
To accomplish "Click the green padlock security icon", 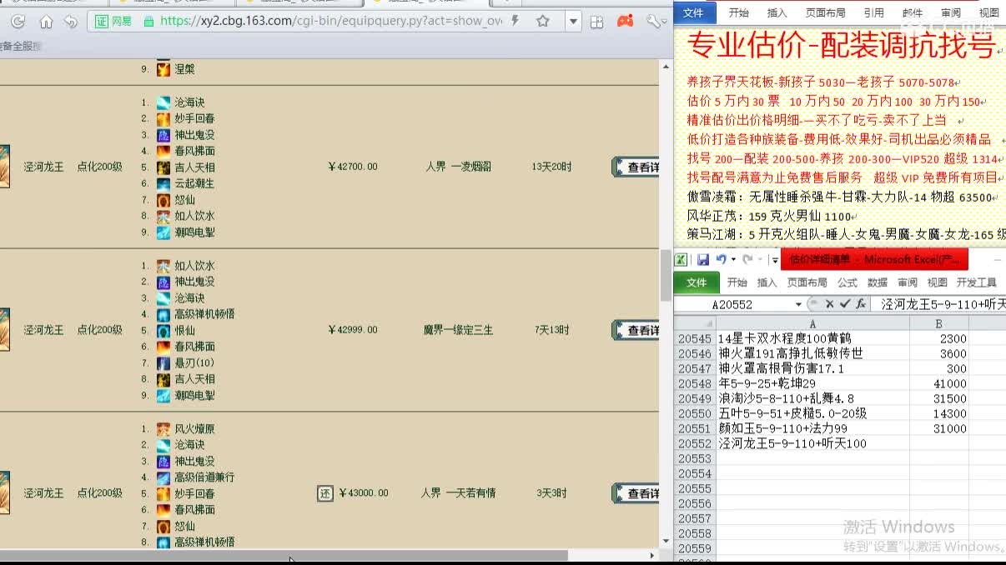I will [x=148, y=22].
